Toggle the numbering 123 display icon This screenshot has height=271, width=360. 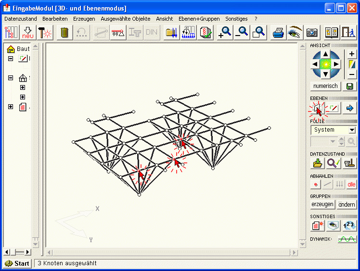click(x=349, y=225)
